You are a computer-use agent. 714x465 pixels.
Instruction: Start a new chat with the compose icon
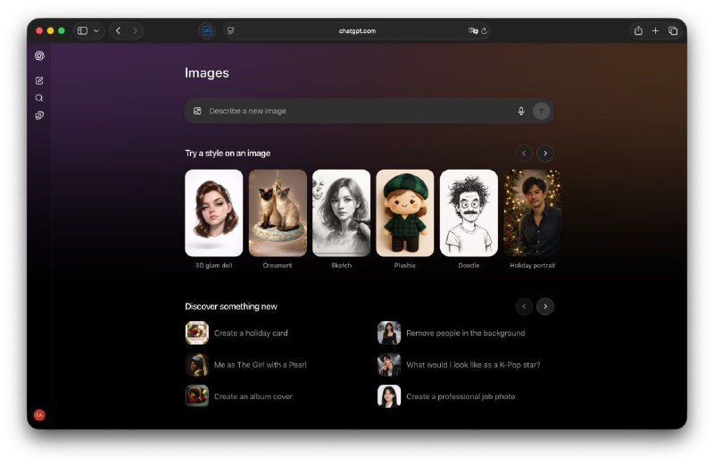(x=39, y=80)
